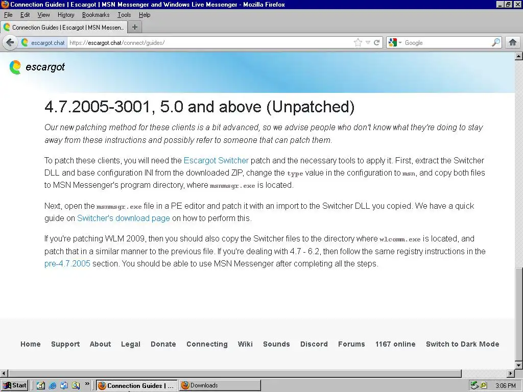The width and height of the screenshot is (523, 392).
Task: Open the Legal footer link
Action: pyautogui.click(x=130, y=344)
